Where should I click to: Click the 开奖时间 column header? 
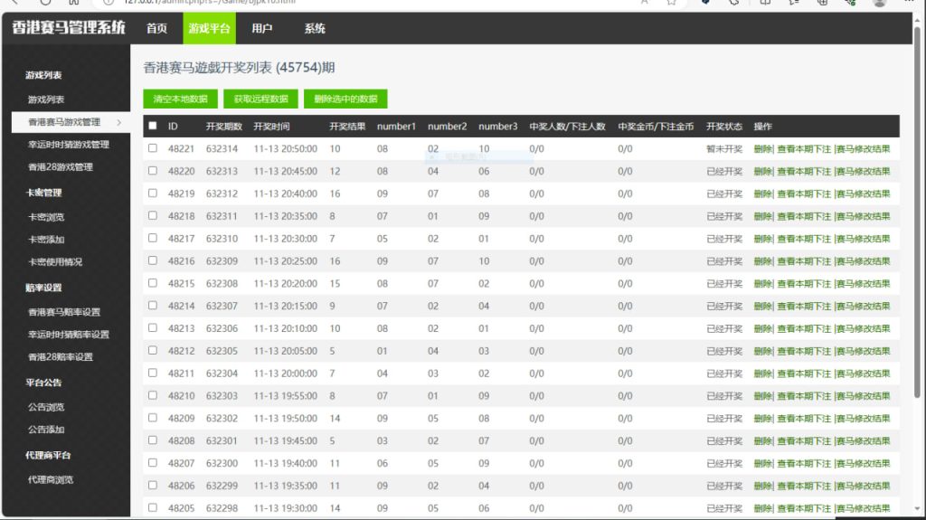[x=271, y=127]
